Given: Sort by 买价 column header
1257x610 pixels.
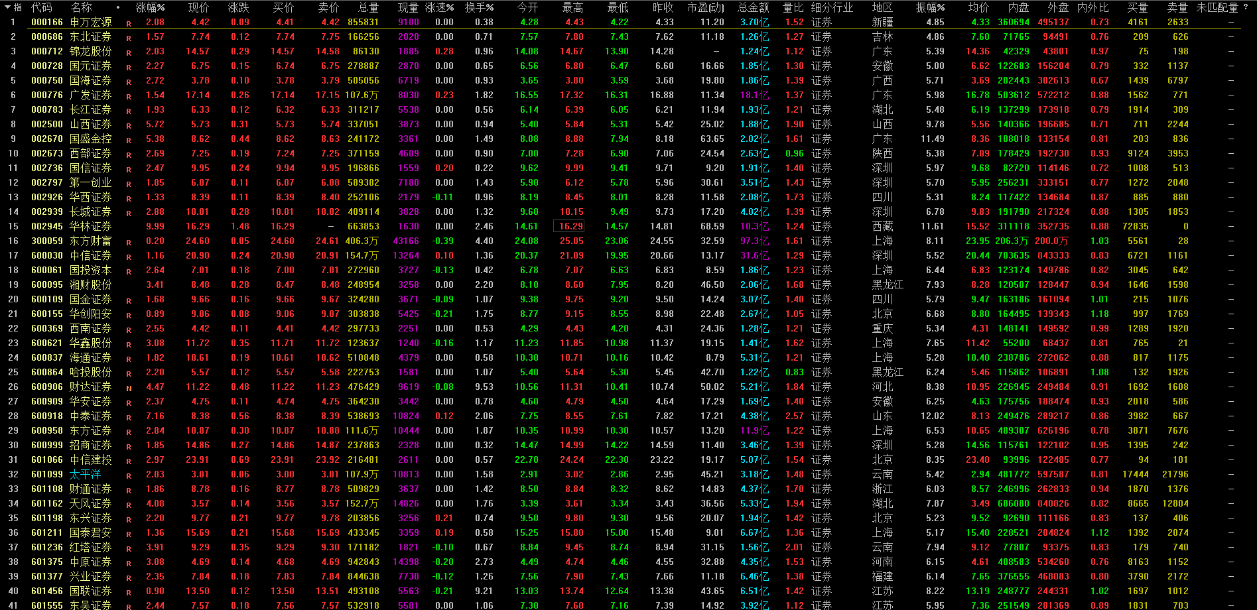Looking at the screenshot, I should (283, 7).
